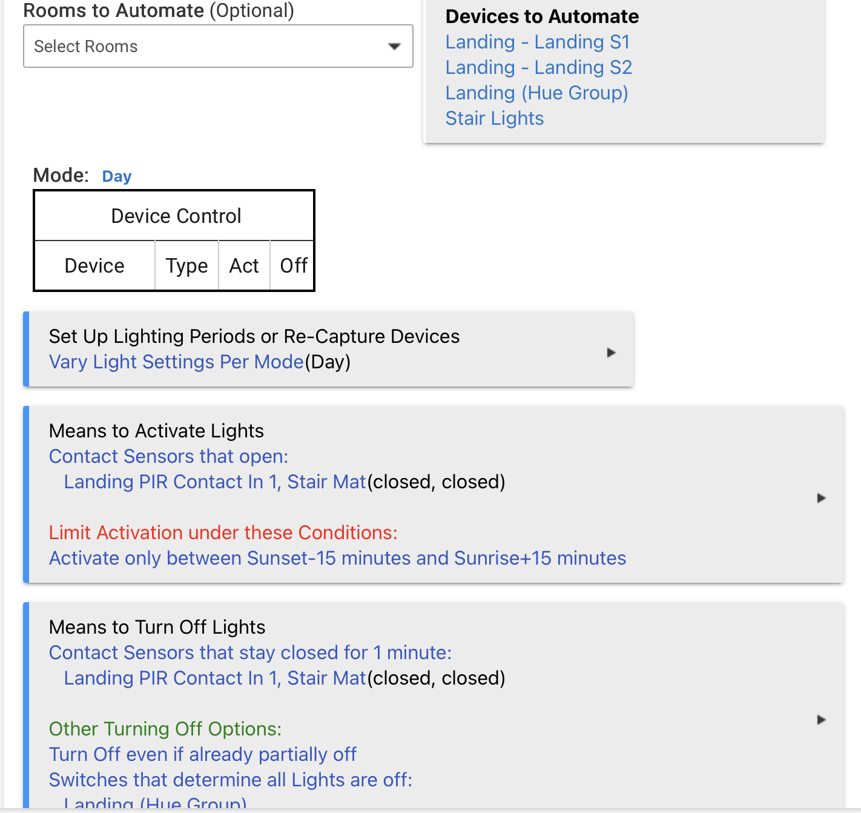Click Contact Sensors stay closed 1 minute
The width and height of the screenshot is (861, 813).
(x=250, y=652)
